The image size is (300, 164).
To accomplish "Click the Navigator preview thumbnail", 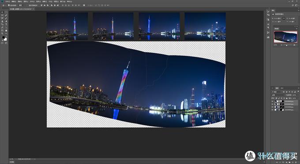I will point(285,37).
